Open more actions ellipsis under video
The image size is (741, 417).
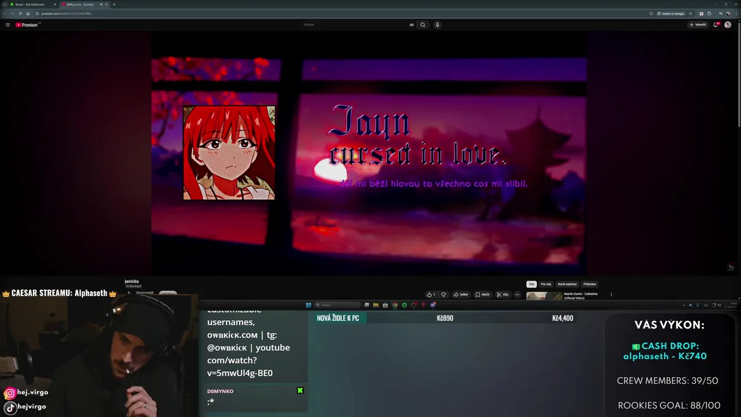click(x=518, y=294)
